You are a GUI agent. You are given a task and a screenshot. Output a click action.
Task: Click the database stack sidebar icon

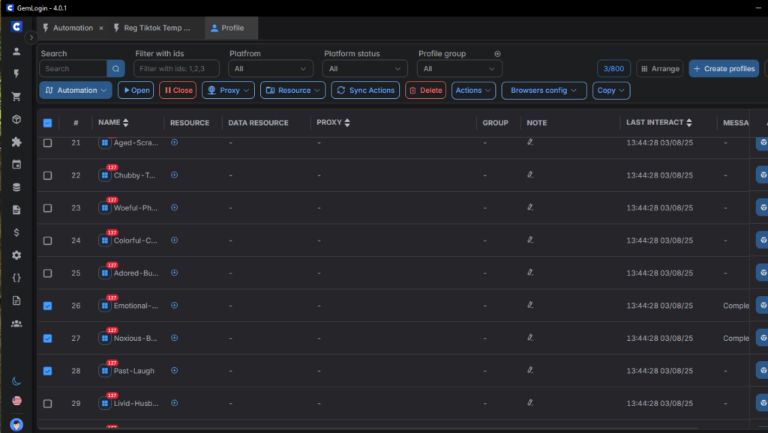coord(16,187)
